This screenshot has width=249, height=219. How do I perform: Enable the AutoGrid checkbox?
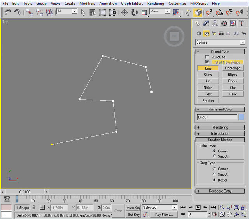[x=207, y=57]
